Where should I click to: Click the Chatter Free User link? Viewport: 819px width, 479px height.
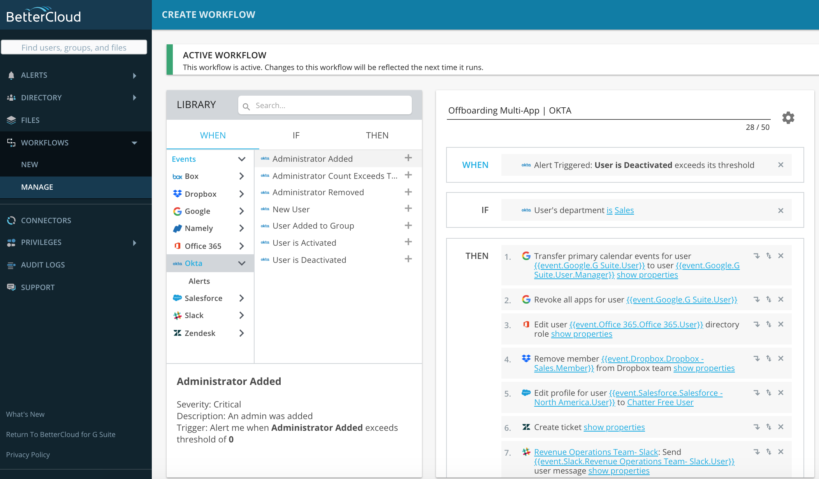(x=660, y=402)
